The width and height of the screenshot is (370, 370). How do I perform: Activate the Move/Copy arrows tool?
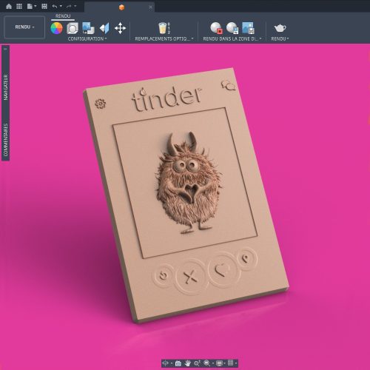120,28
